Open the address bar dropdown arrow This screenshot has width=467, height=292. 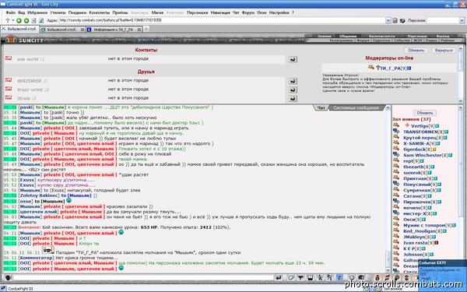[x=388, y=20]
